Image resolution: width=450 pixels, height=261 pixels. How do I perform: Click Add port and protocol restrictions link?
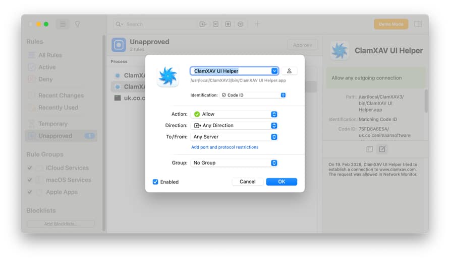point(224,147)
